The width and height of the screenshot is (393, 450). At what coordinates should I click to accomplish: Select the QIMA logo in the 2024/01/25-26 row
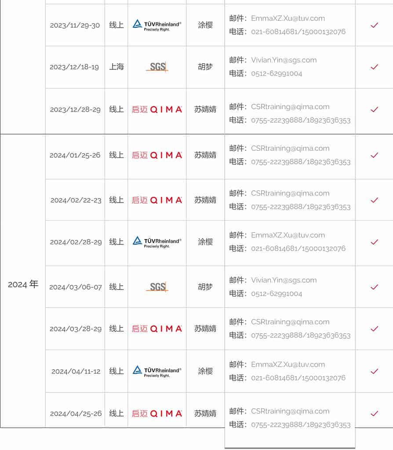157,155
